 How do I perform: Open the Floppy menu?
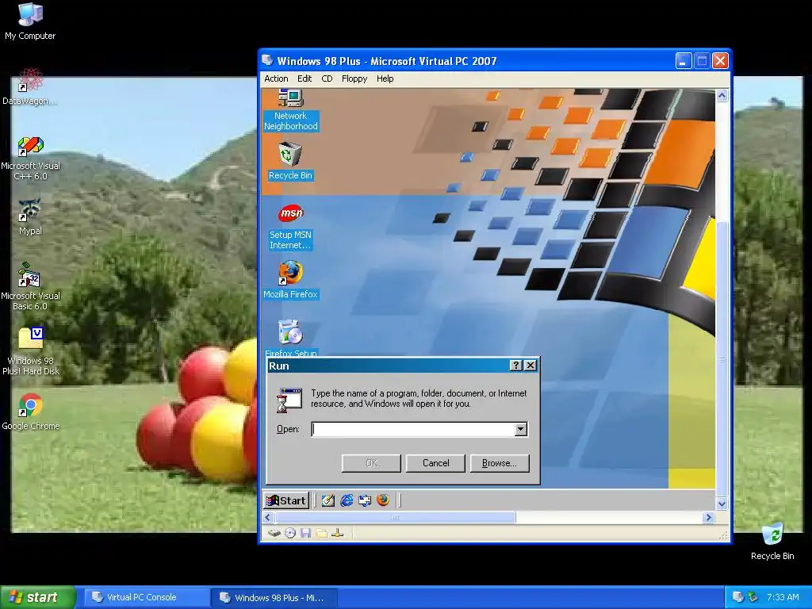point(354,79)
